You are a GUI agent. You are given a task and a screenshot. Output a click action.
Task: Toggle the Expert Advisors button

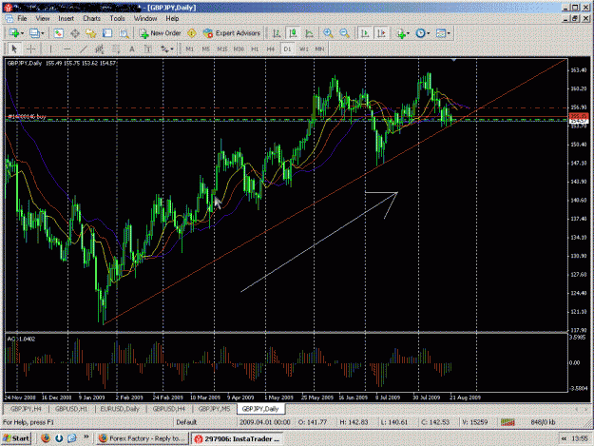click(x=232, y=33)
